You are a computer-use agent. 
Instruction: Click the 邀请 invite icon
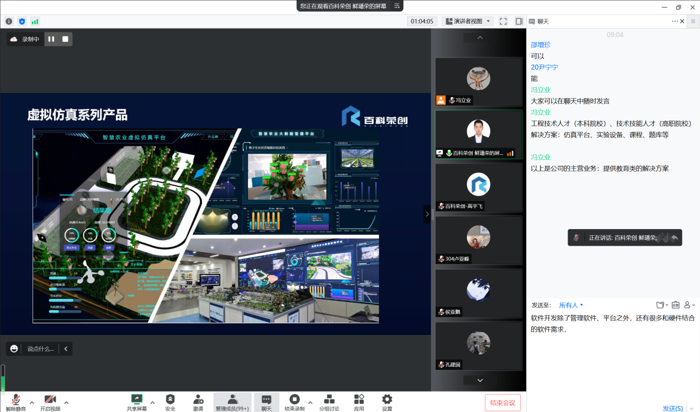click(x=198, y=402)
